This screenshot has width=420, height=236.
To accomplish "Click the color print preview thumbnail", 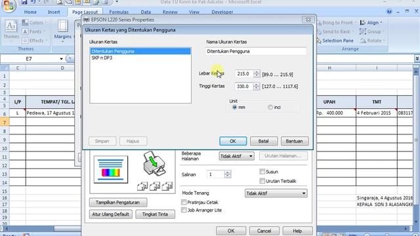I will point(111,169).
